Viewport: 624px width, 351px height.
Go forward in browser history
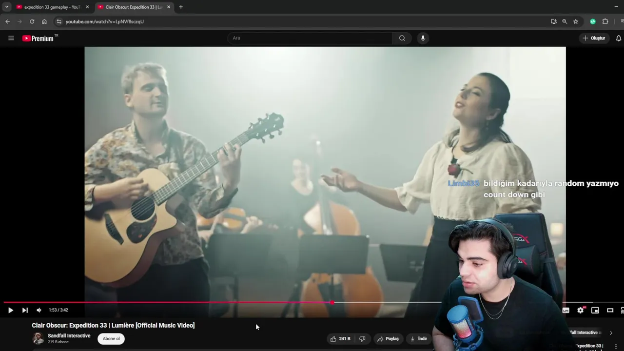click(x=19, y=21)
